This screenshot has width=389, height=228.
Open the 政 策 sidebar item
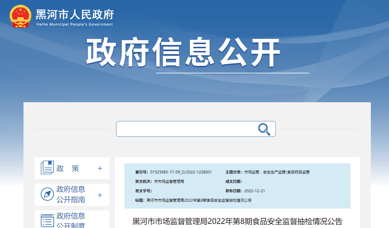pos(72,168)
